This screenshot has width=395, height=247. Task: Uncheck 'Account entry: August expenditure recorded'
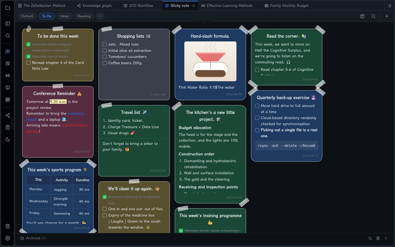tap(28, 44)
